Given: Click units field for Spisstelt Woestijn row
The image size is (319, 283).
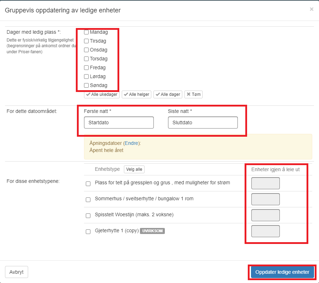Looking at the screenshot, I should (266, 215).
